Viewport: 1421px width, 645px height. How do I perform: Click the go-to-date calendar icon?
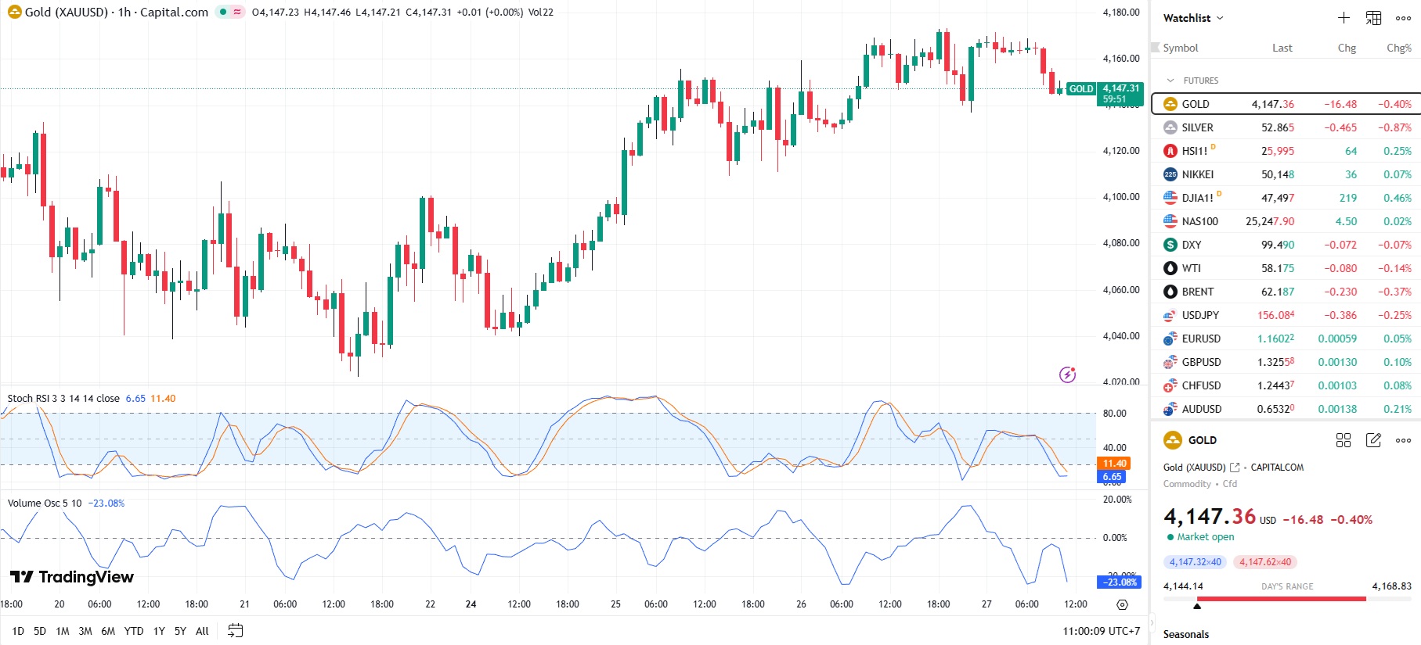tap(235, 631)
